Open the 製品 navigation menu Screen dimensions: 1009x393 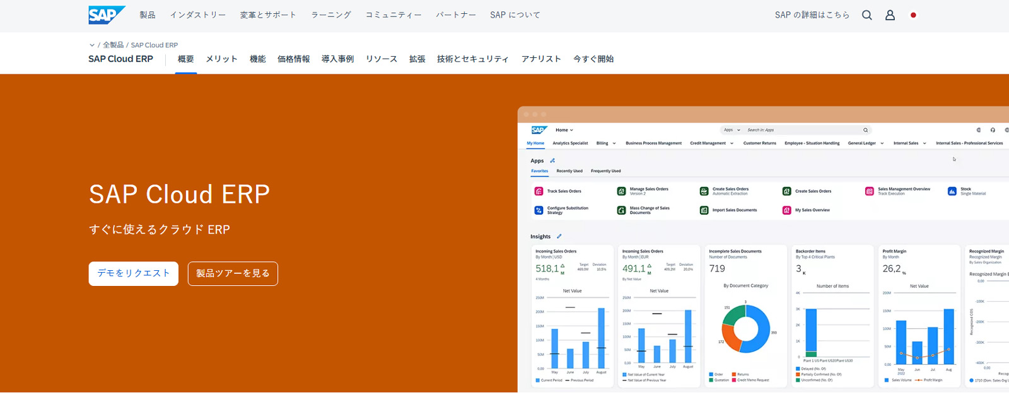[x=148, y=15]
